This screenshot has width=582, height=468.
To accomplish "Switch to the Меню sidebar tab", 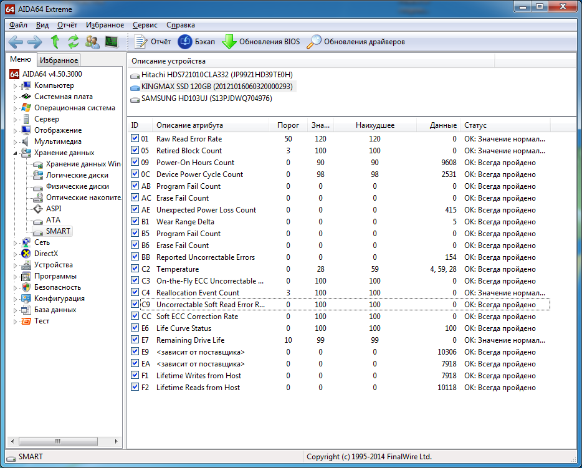I will tap(21, 59).
